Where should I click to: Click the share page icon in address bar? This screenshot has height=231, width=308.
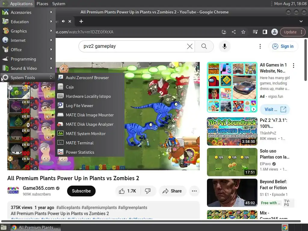click(x=233, y=32)
